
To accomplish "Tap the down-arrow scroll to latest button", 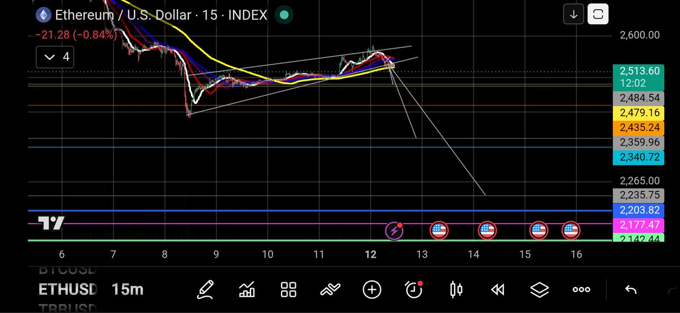I will [x=573, y=15].
